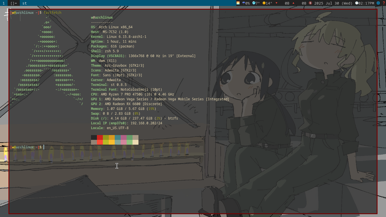Click the Locale: en_US.UTF-8 line
Viewport: 386px width, 217px height.
[110, 128]
